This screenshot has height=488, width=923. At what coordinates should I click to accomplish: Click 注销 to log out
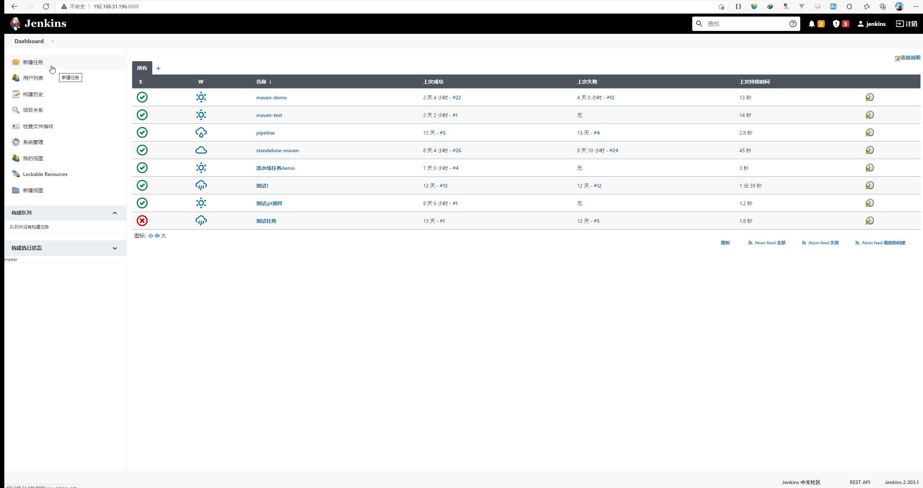[x=906, y=24]
